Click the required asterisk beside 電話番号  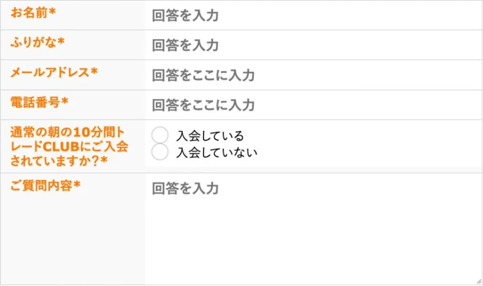(65, 101)
